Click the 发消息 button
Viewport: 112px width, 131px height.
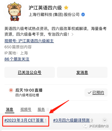(82, 72)
